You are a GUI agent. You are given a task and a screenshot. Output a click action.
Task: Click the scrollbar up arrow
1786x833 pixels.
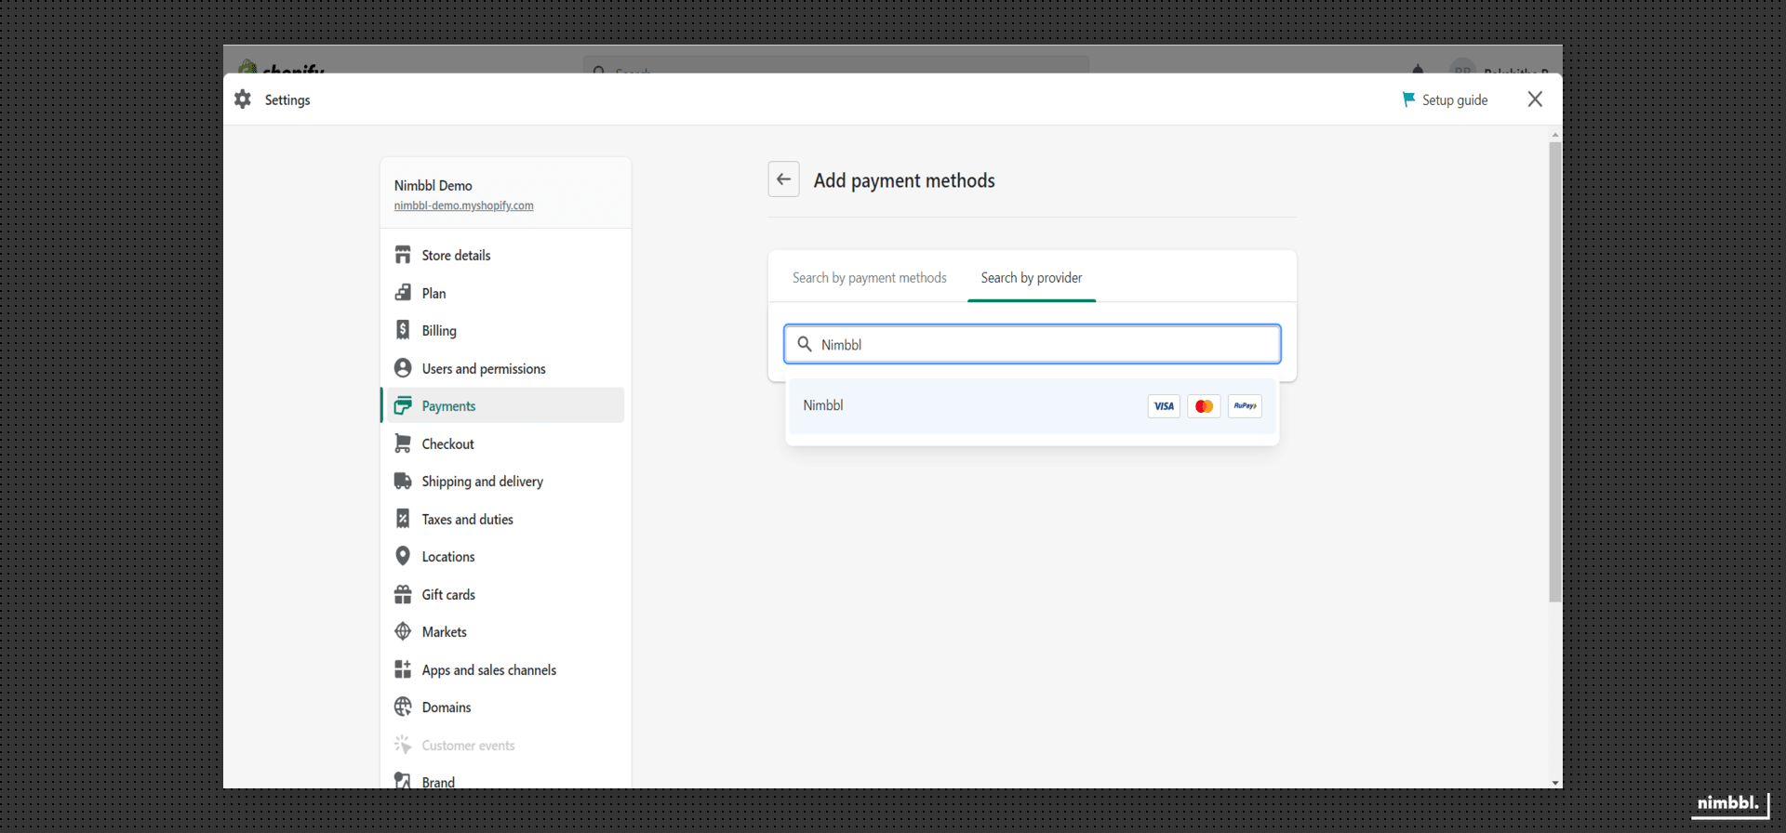click(x=1555, y=135)
